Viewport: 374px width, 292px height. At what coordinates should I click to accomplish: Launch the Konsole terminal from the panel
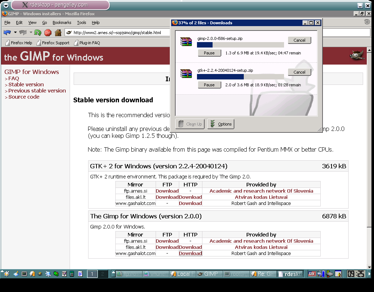tap(24, 274)
